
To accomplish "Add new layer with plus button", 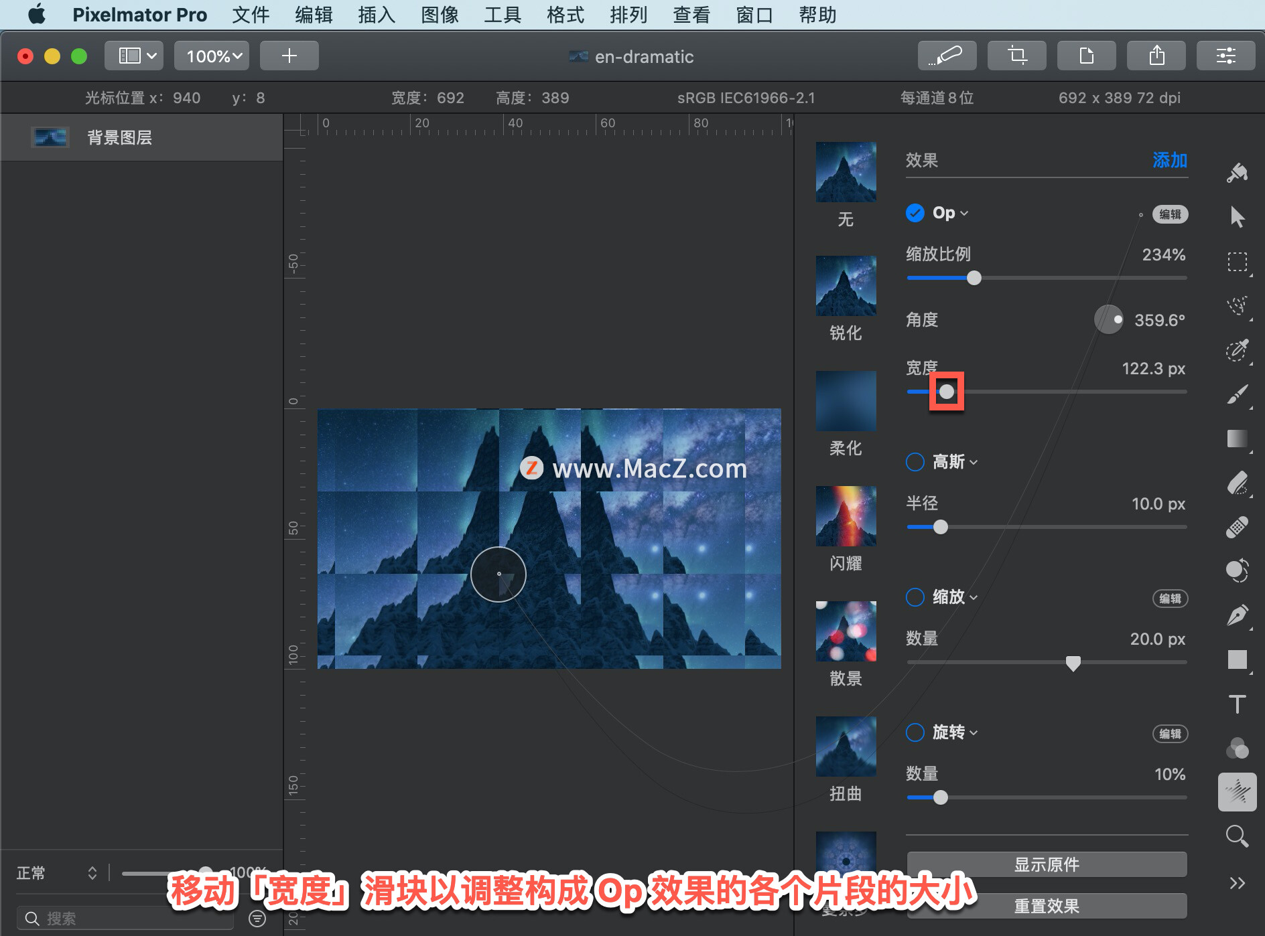I will (289, 56).
